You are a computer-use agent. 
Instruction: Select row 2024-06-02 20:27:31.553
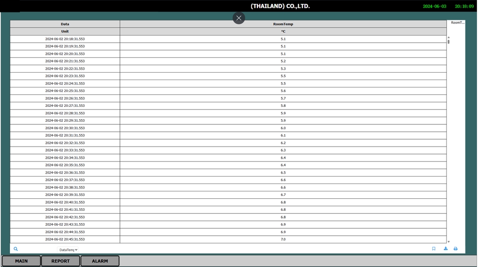[229, 105]
